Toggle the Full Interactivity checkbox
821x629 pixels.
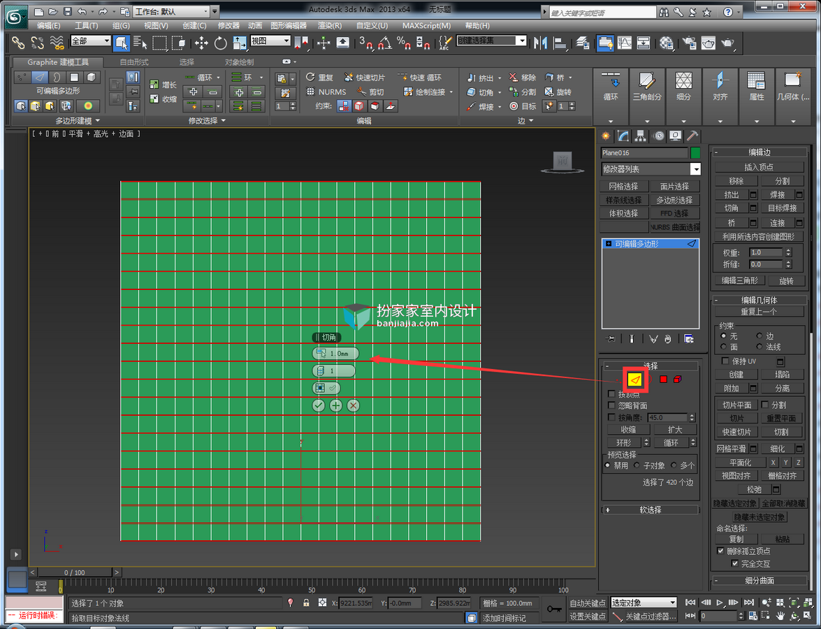pyautogui.click(x=734, y=563)
